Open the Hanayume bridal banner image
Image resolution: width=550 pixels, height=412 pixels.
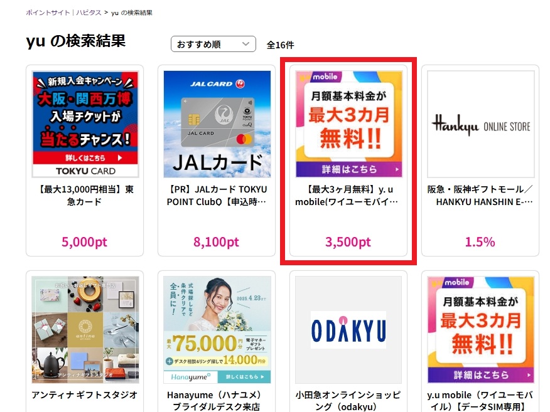[x=217, y=330]
